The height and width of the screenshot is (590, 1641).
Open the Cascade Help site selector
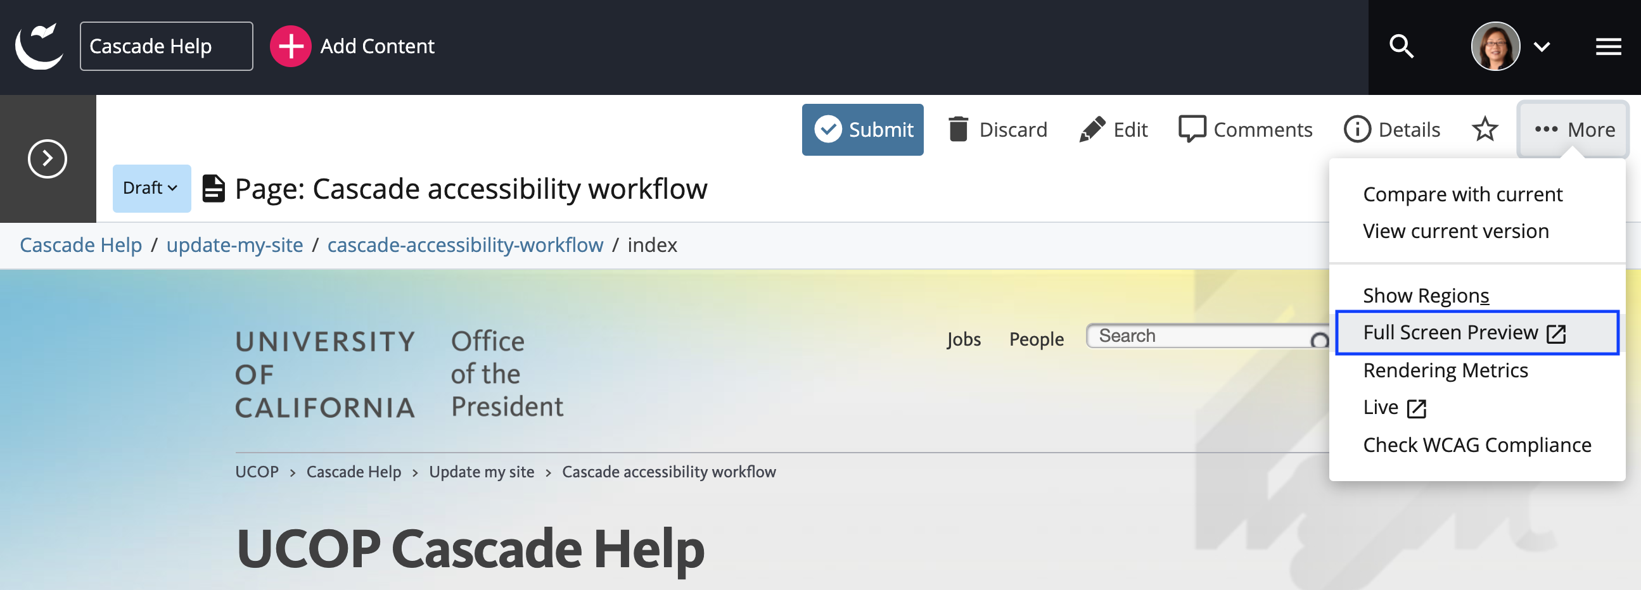[166, 46]
